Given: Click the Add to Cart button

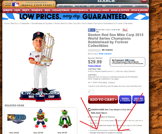Looking at the screenshot, I should [103, 100].
